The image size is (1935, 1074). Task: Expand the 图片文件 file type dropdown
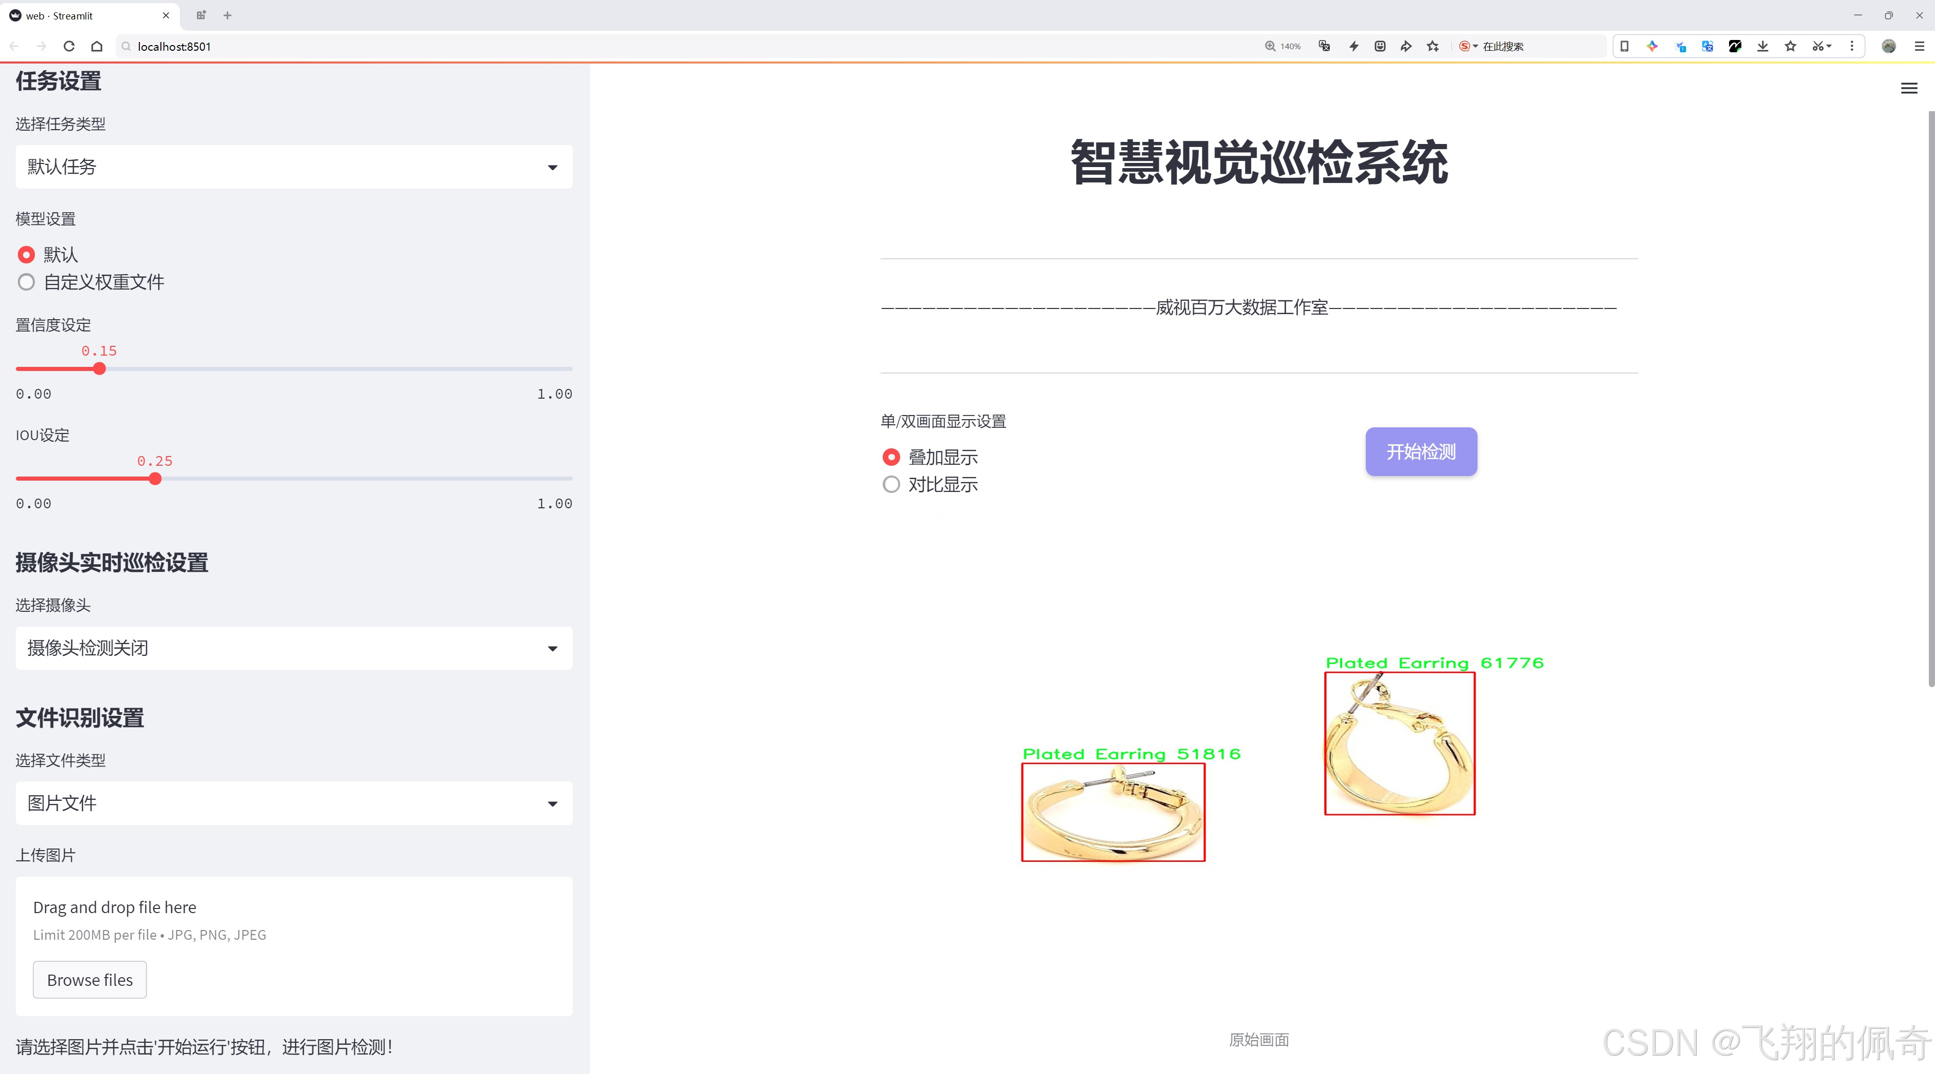coord(294,803)
